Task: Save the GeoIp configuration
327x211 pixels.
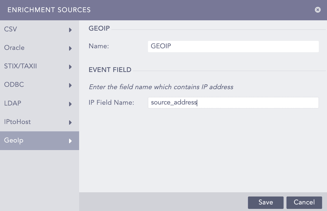Action: click(266, 203)
